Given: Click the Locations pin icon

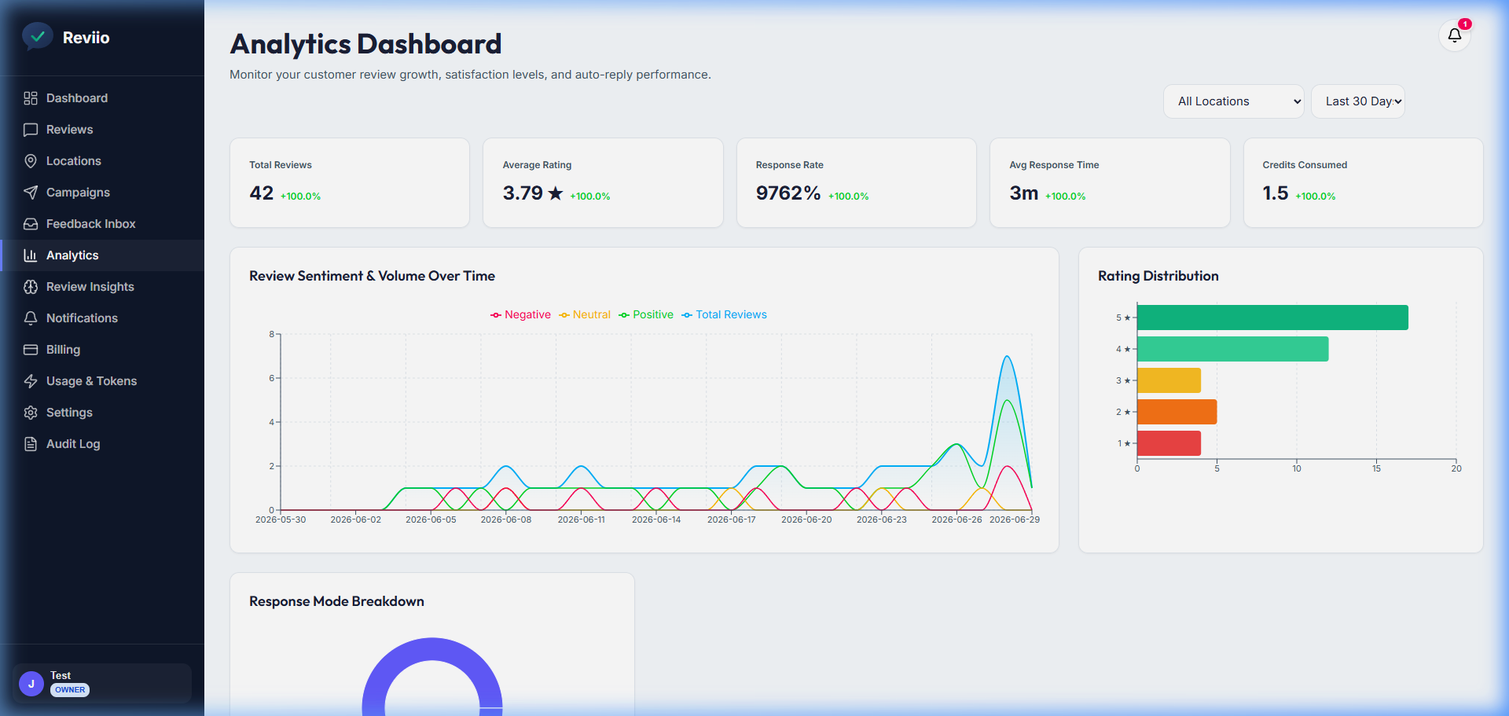Looking at the screenshot, I should (x=31, y=161).
